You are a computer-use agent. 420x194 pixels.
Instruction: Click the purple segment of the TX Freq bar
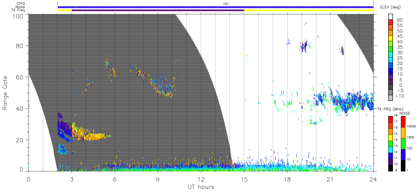[158, 10]
